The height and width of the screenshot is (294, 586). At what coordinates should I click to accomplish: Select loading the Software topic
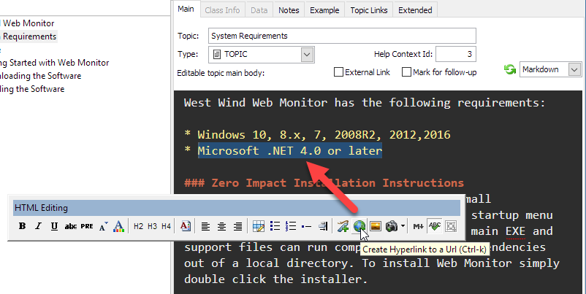40,76
